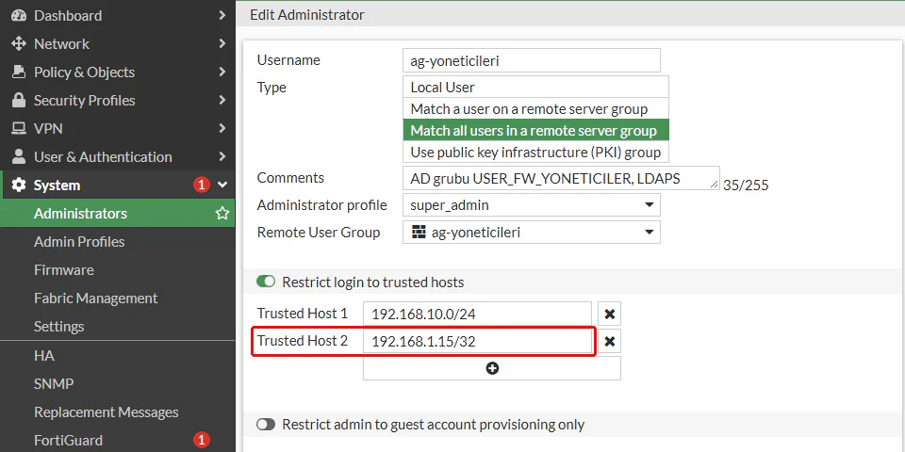Click the Comments text box
This screenshot has height=452, width=905.
[x=561, y=178]
